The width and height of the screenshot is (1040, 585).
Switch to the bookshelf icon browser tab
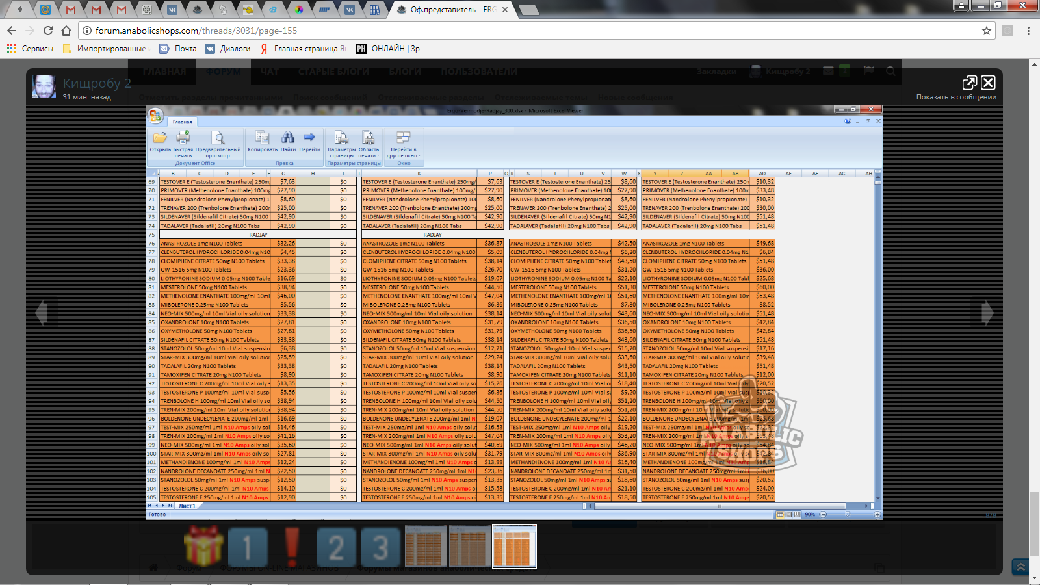click(375, 9)
